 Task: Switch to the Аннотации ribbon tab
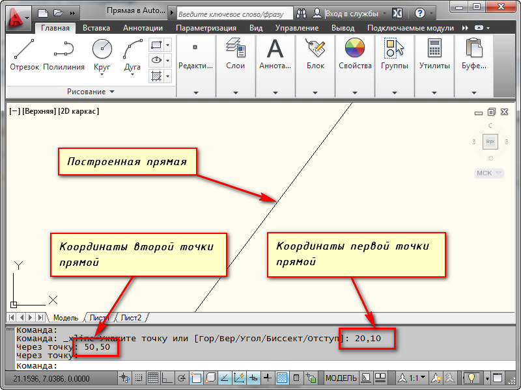point(143,28)
